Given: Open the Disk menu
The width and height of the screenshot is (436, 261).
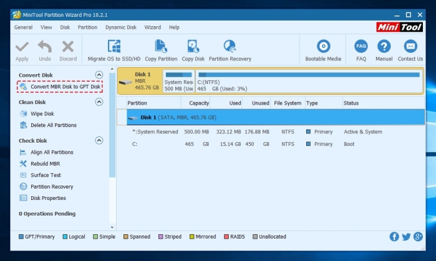Looking at the screenshot, I should coord(65,27).
